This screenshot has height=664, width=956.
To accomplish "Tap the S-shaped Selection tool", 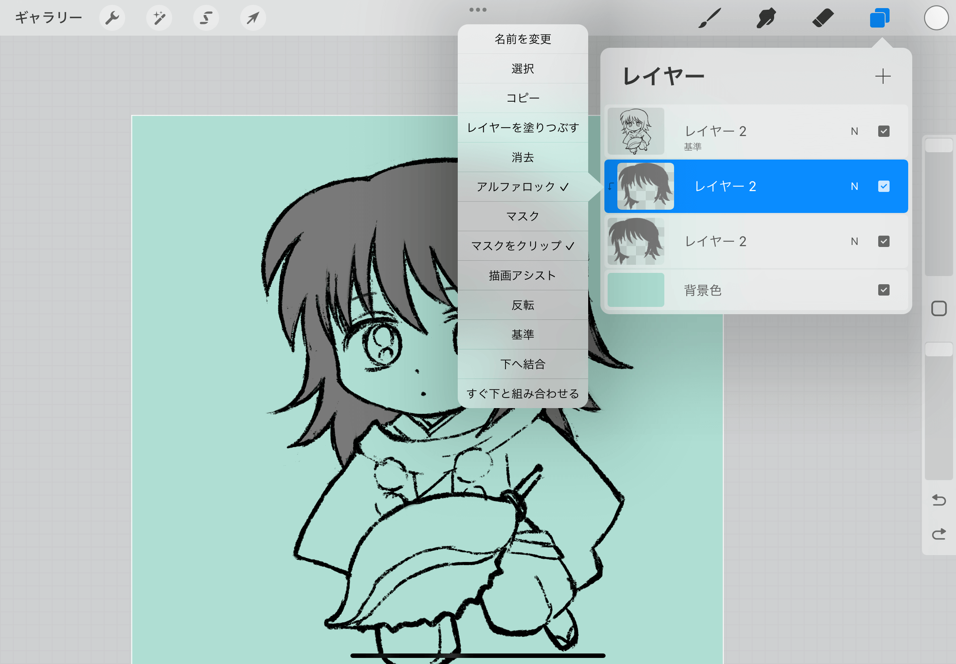I will tap(206, 18).
